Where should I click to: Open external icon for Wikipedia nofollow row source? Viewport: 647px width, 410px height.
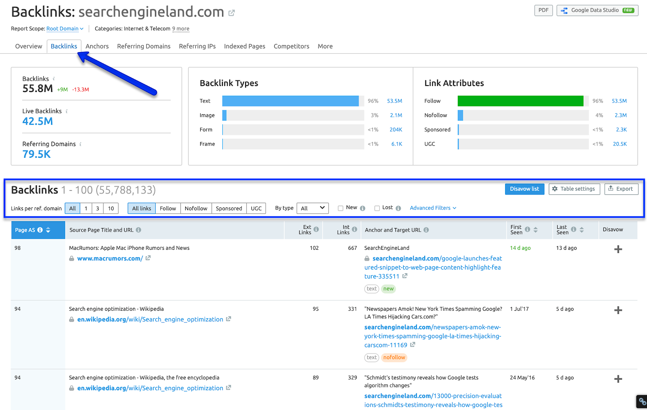pyautogui.click(x=228, y=319)
